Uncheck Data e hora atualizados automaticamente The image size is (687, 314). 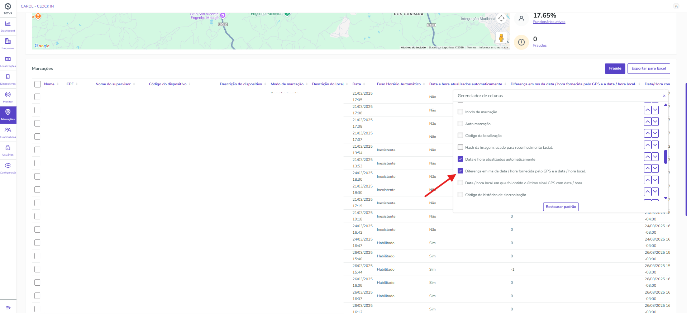click(461, 159)
